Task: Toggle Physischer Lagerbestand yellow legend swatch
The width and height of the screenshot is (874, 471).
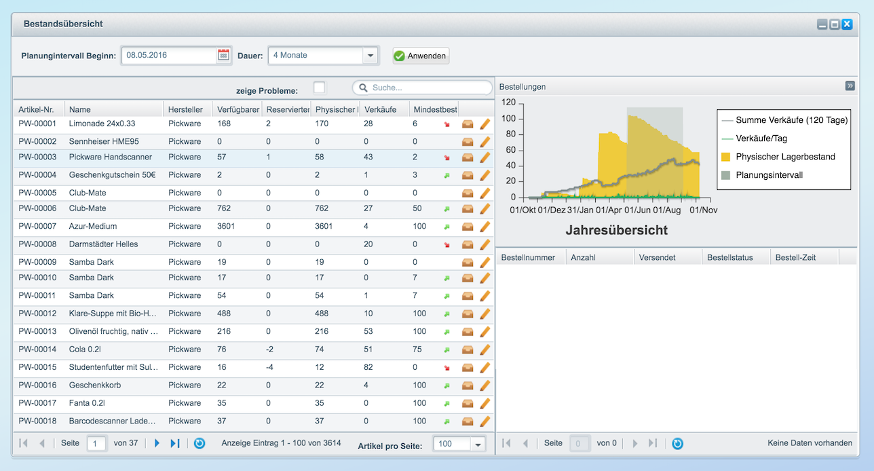Action: tap(725, 157)
